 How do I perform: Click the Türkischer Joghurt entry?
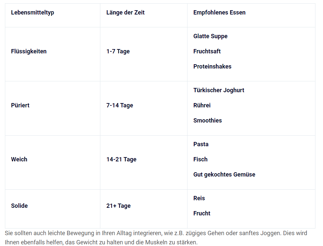tap(219, 90)
